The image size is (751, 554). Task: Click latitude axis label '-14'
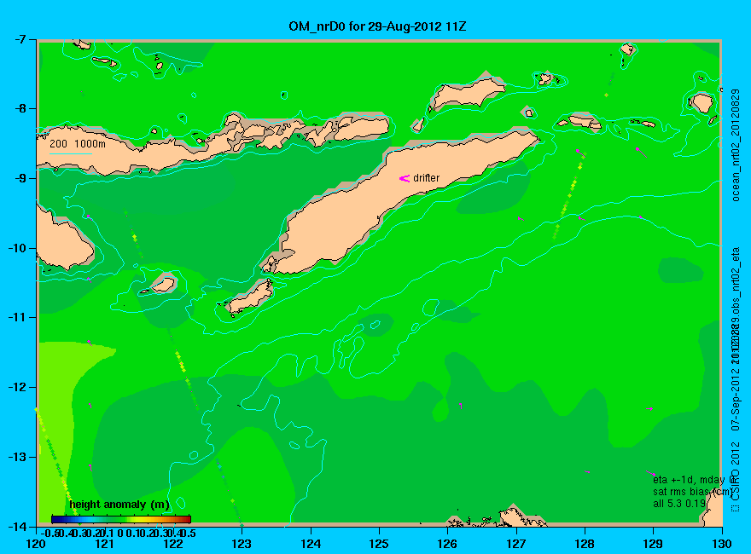coord(16,526)
